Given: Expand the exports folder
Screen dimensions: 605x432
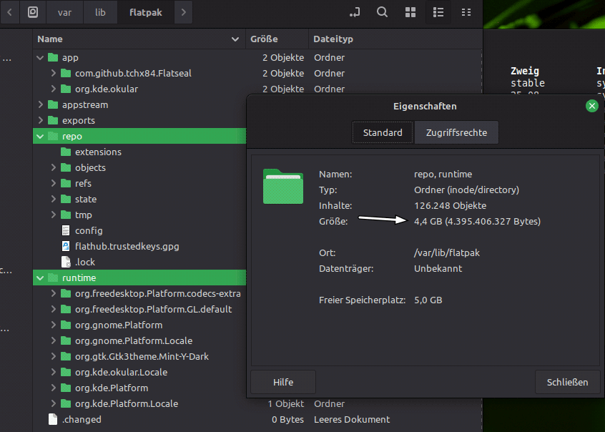Looking at the screenshot, I should point(40,120).
